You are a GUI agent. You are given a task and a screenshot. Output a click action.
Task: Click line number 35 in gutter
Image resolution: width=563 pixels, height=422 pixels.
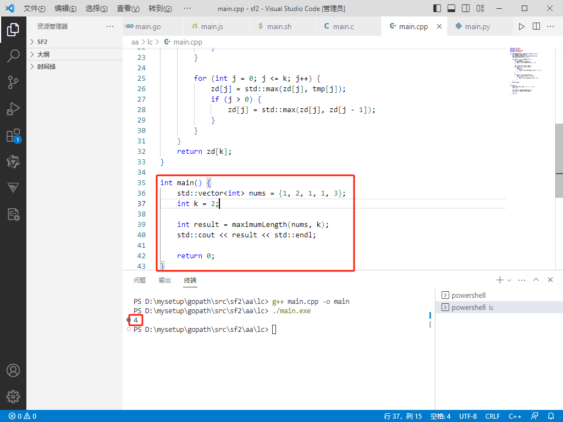point(141,182)
